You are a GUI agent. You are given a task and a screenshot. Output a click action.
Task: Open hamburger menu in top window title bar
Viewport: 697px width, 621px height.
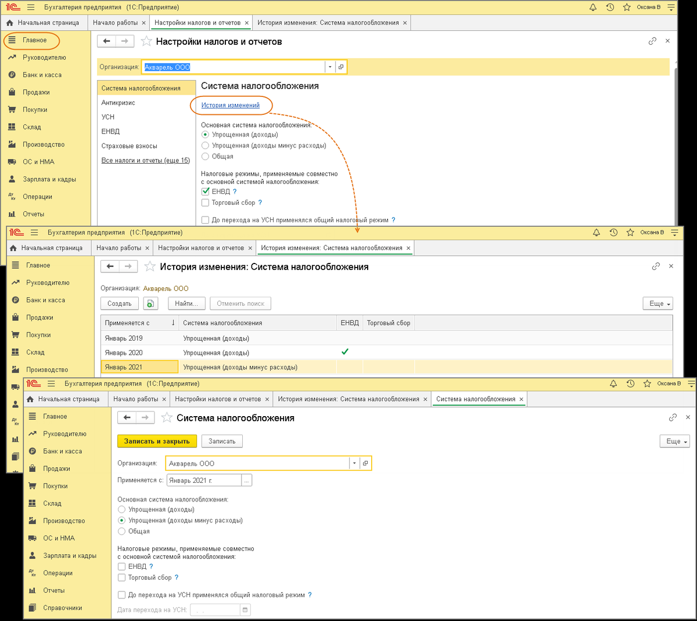tap(31, 8)
